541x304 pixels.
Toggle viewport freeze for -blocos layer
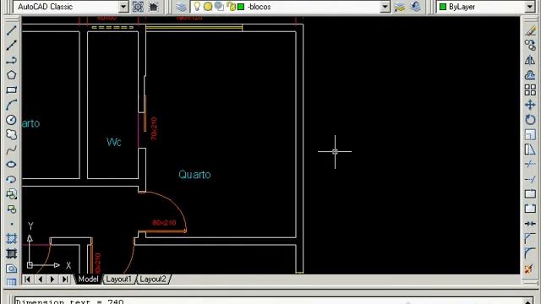click(220, 7)
